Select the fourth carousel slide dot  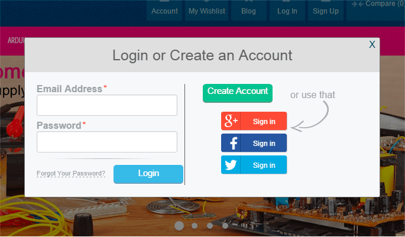(x=225, y=226)
